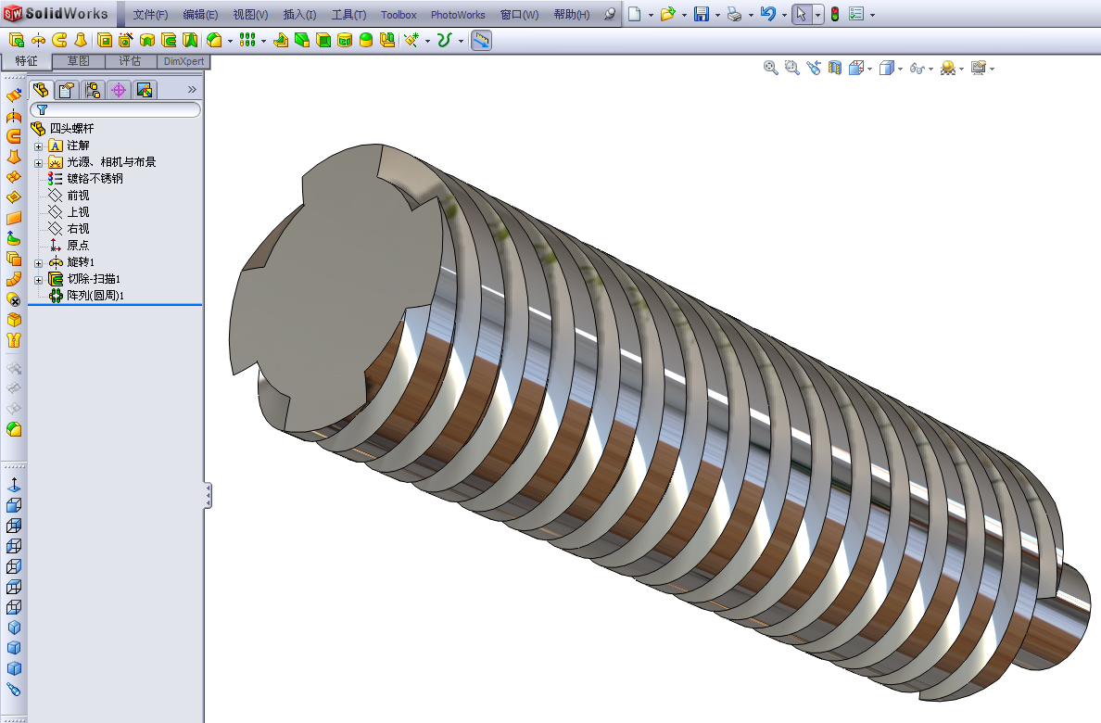Open the Options checklist icon
Image resolution: width=1101 pixels, height=723 pixels.
click(x=856, y=14)
